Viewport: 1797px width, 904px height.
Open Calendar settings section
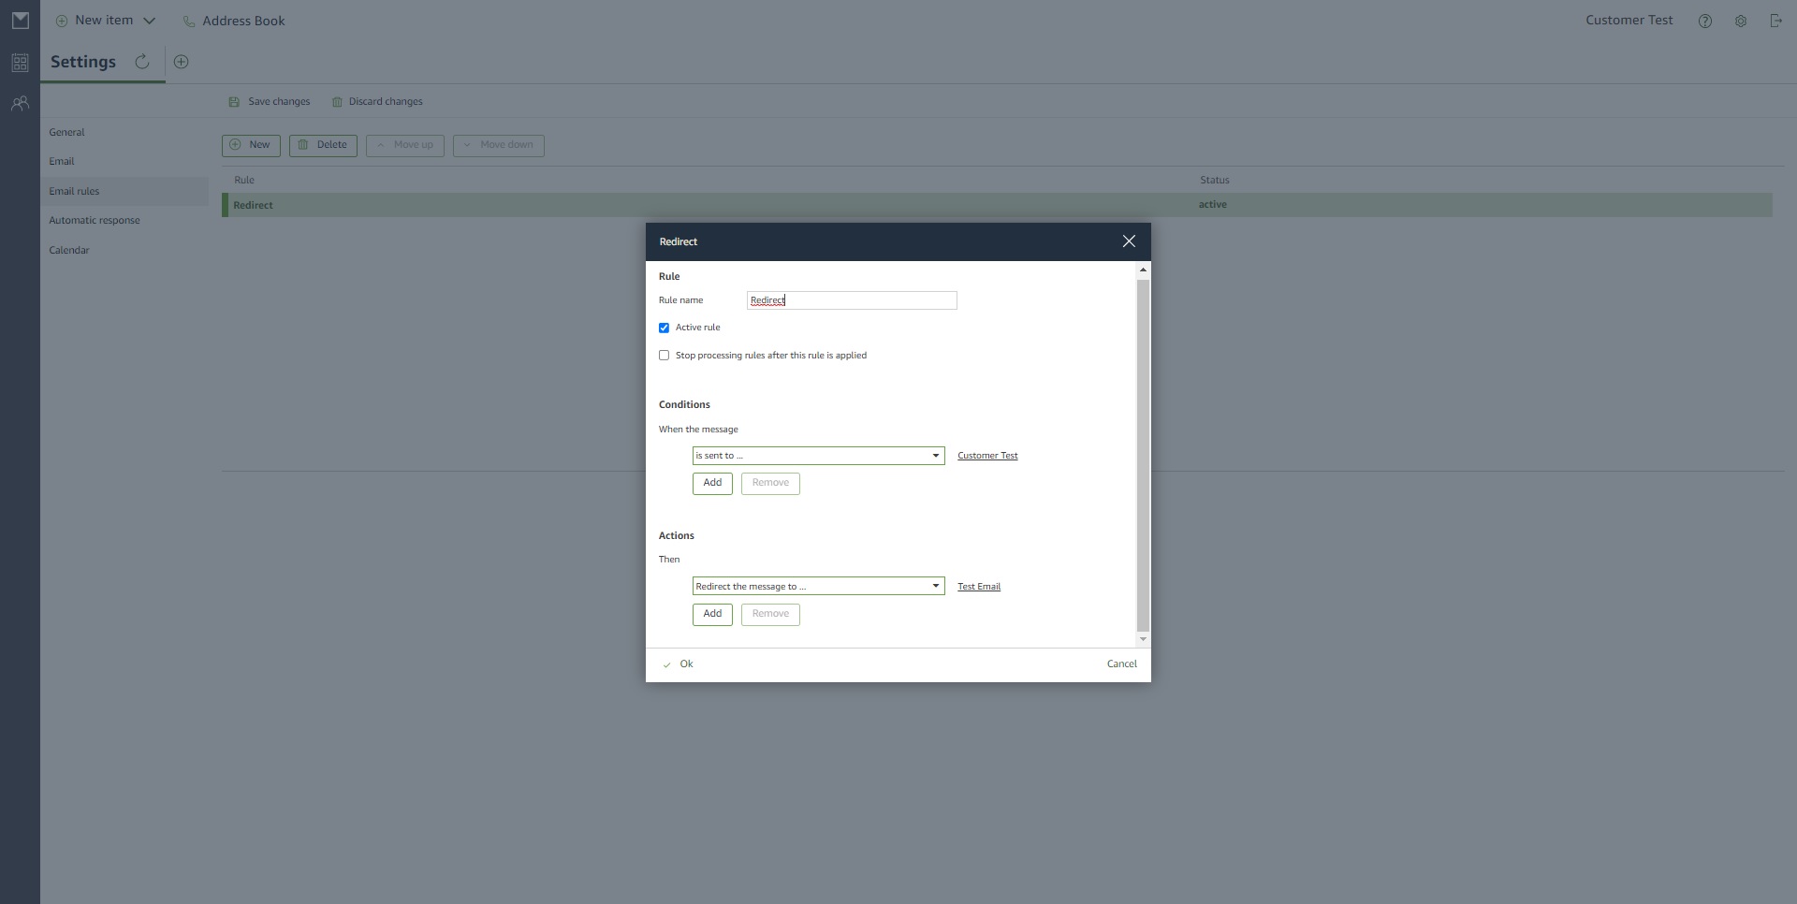click(x=69, y=250)
